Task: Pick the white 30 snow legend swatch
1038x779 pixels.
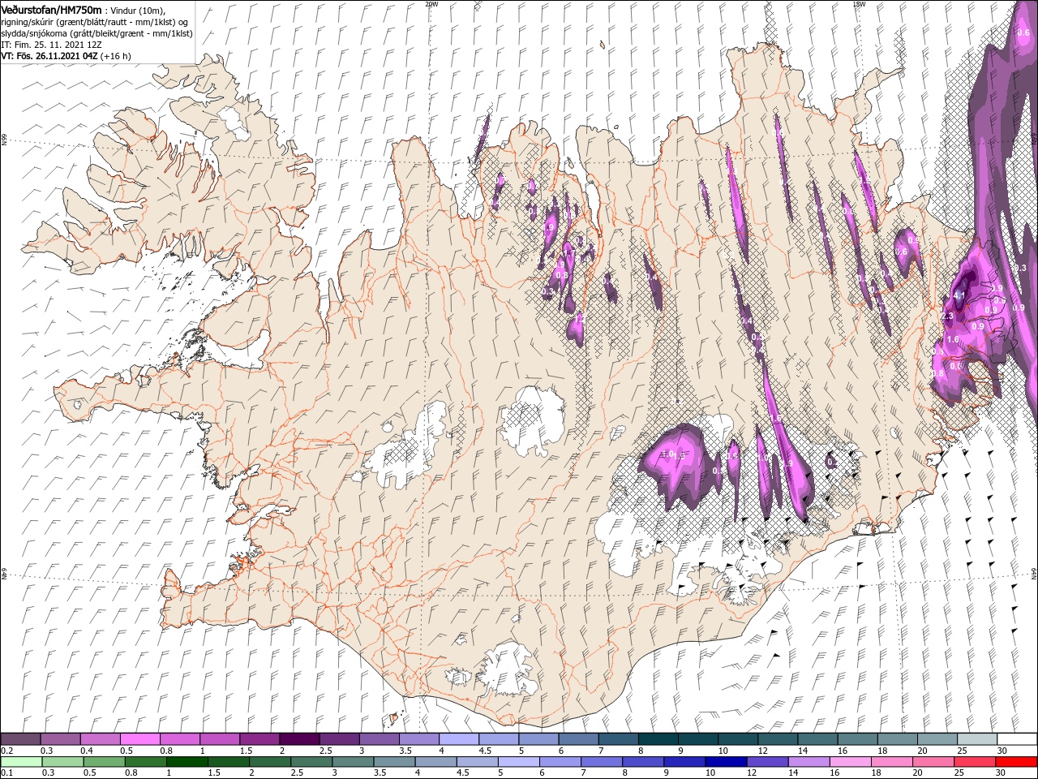Action: pos(1017,739)
